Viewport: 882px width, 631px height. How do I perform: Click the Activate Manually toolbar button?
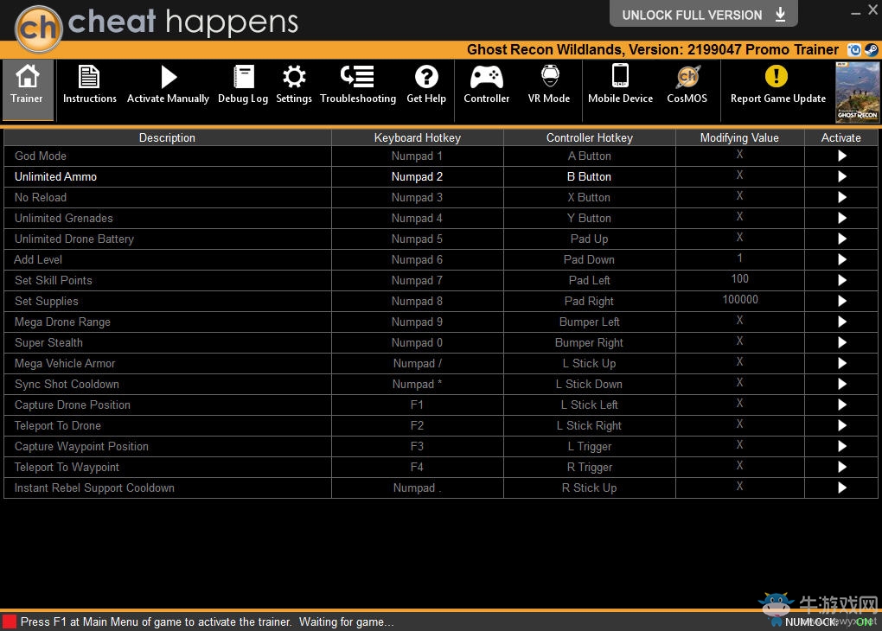coord(168,85)
